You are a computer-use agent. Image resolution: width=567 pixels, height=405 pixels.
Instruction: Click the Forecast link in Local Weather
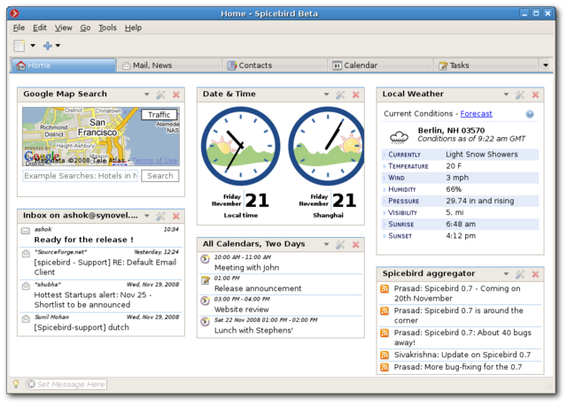pyautogui.click(x=476, y=114)
